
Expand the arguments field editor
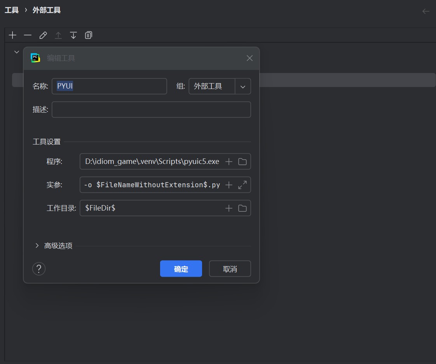(242, 185)
